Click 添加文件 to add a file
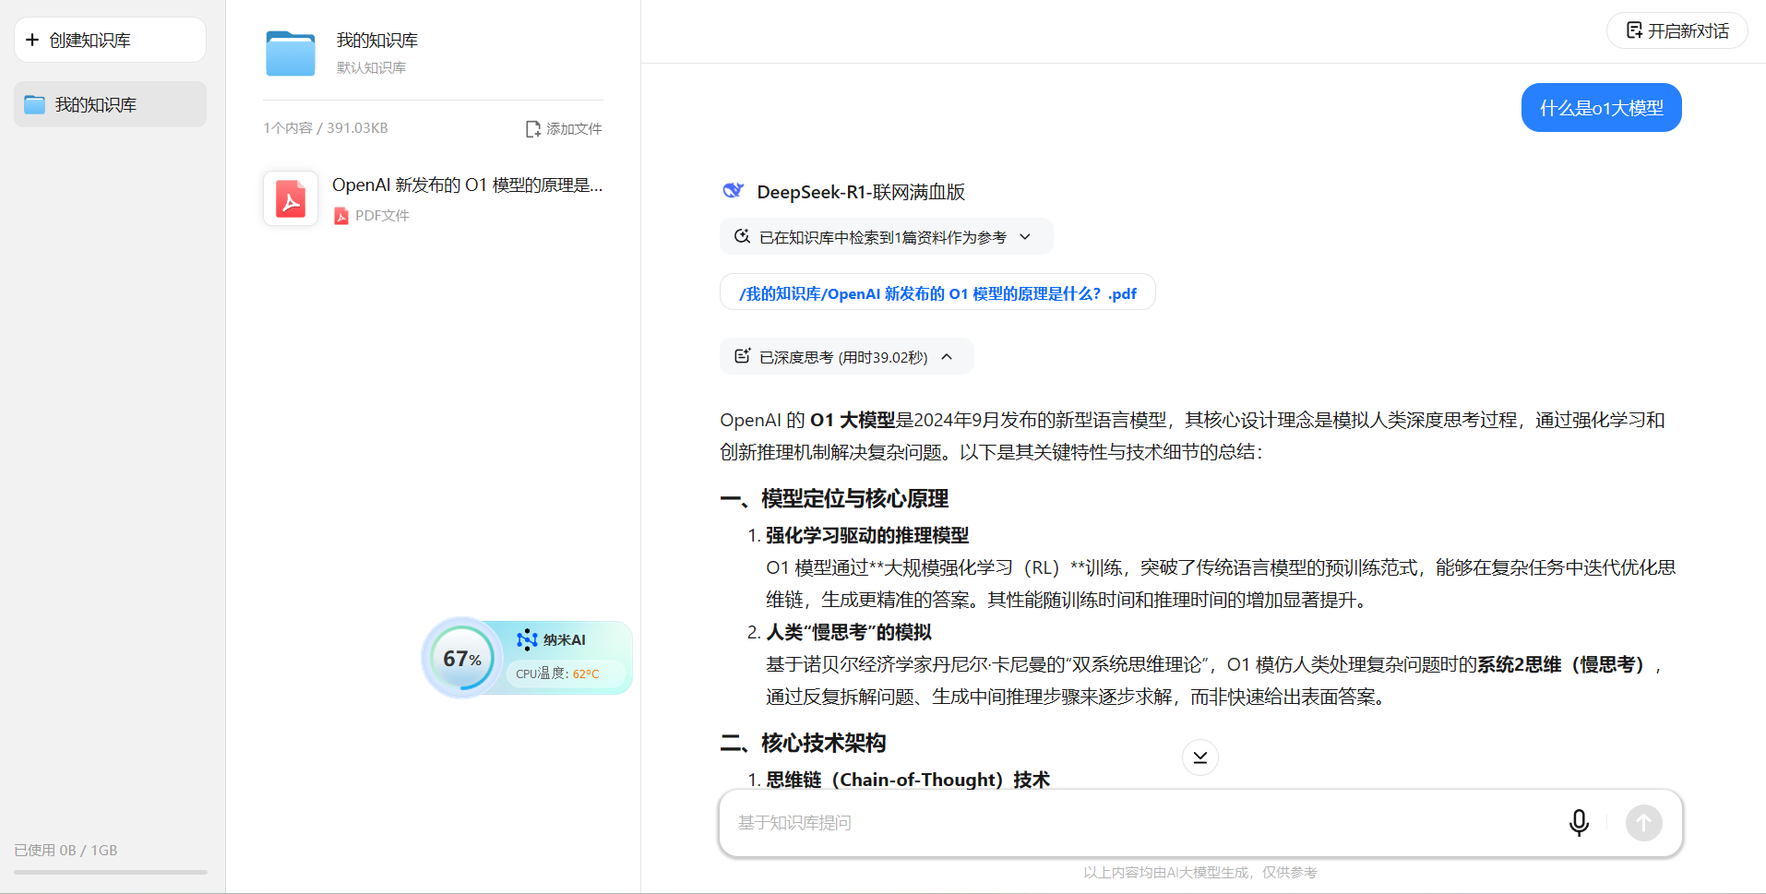Viewport: 1766px width, 894px height. pyautogui.click(x=564, y=128)
